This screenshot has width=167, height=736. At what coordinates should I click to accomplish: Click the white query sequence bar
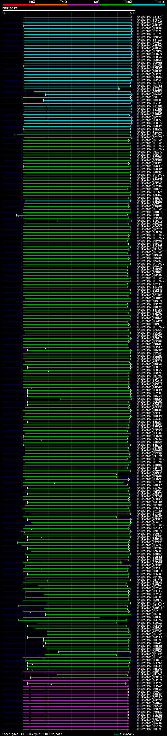[x=69, y=10]
